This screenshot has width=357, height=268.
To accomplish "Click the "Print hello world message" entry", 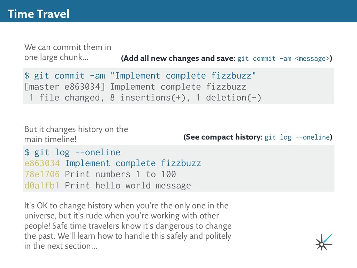I will coord(128,185).
